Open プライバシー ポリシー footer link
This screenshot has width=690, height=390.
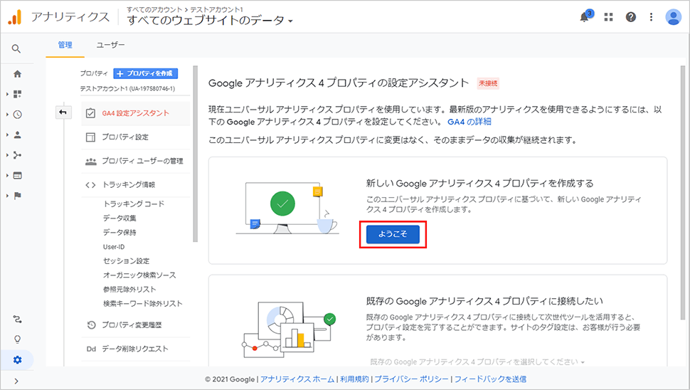pyautogui.click(x=411, y=379)
